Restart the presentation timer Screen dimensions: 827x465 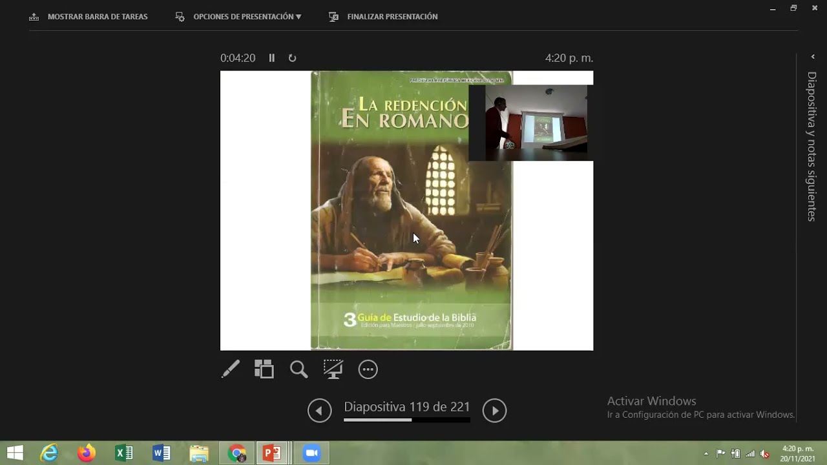[x=292, y=58]
